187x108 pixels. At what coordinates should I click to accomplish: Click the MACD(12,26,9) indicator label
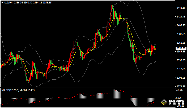10,90
